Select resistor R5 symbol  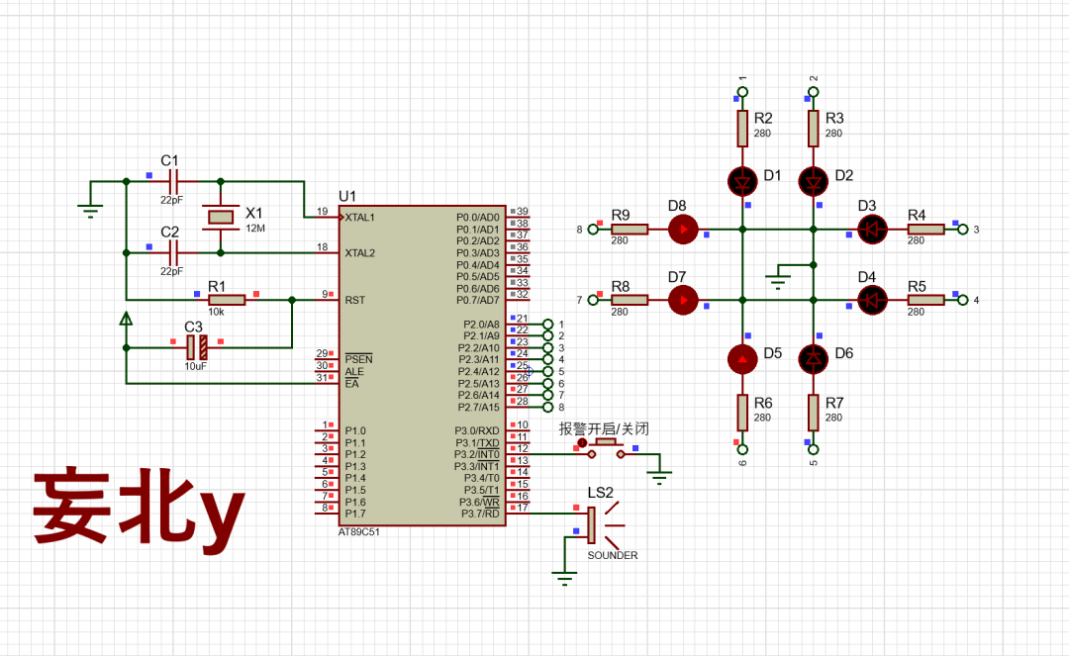925,300
